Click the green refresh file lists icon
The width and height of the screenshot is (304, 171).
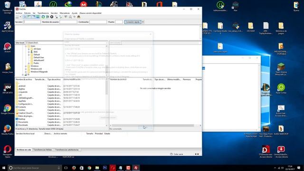coord(43,17)
